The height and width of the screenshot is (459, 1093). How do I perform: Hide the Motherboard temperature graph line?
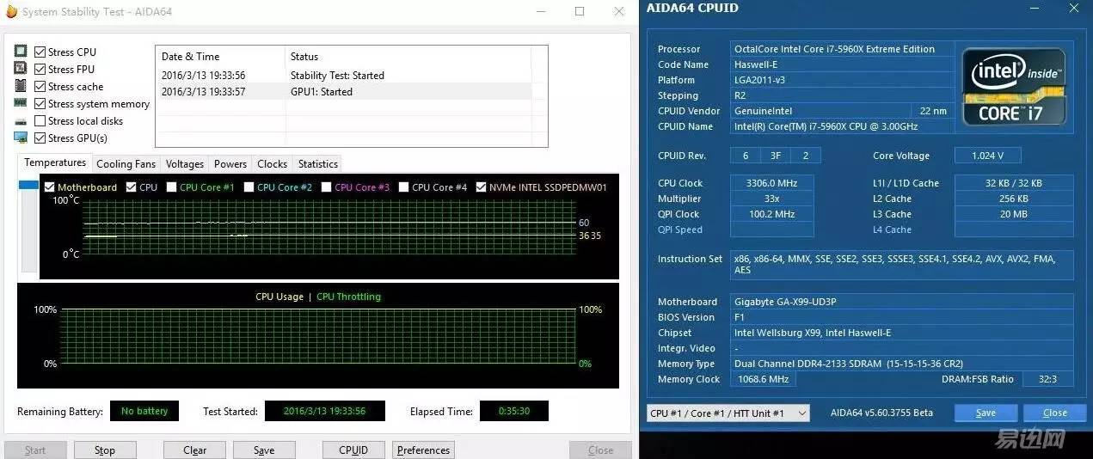(49, 187)
